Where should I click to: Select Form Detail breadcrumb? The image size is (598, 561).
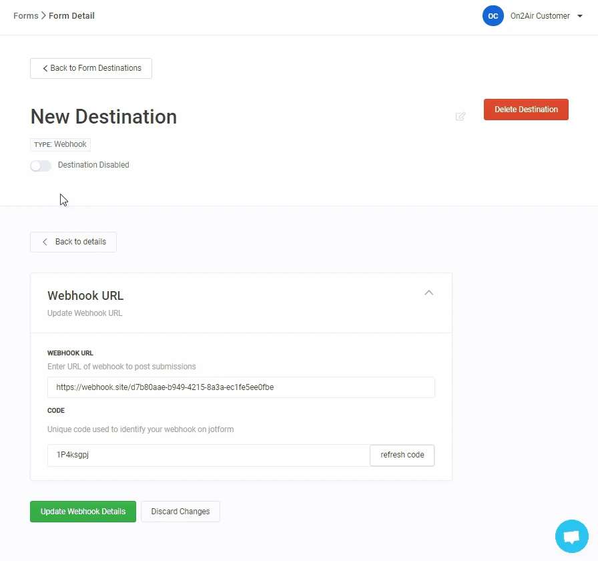tap(71, 16)
